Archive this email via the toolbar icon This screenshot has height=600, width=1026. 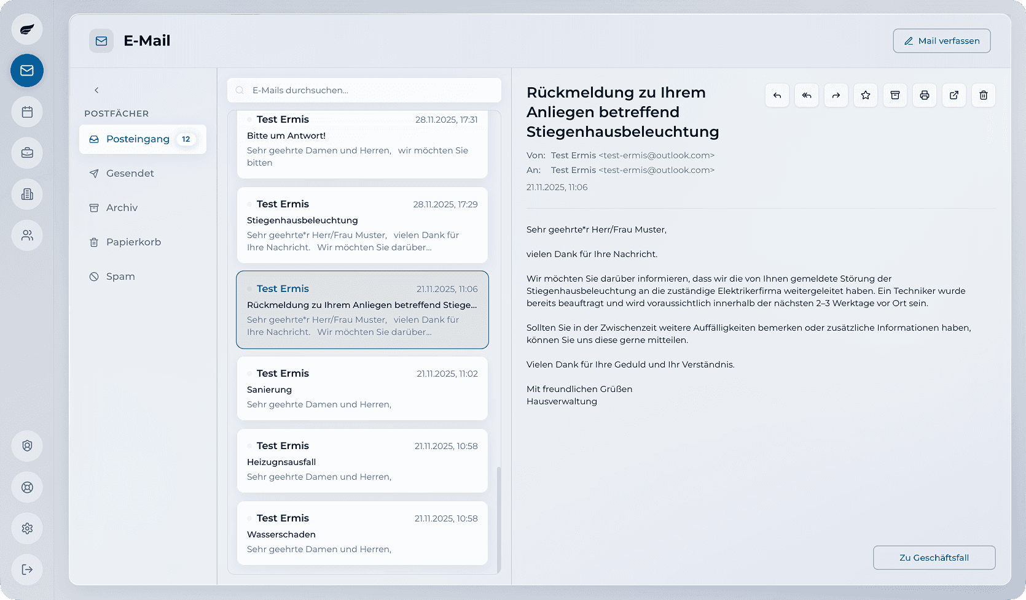(895, 95)
